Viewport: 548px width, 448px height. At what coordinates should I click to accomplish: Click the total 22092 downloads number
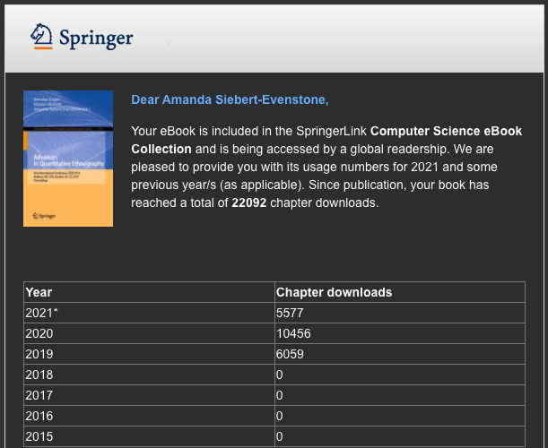pyautogui.click(x=250, y=202)
